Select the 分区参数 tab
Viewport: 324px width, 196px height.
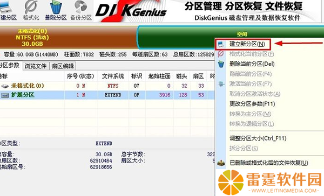pos(10,66)
